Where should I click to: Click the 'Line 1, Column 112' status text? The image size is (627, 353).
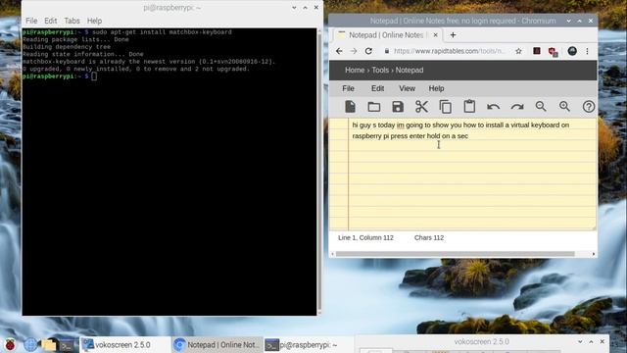(x=365, y=237)
